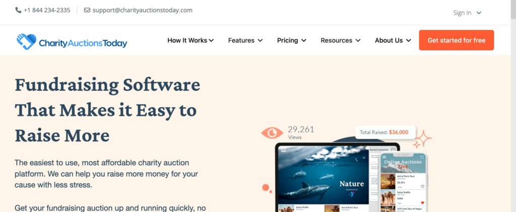Click the dolphin Nature image on tablet
Screen dimensions: 516x212
click(324, 175)
